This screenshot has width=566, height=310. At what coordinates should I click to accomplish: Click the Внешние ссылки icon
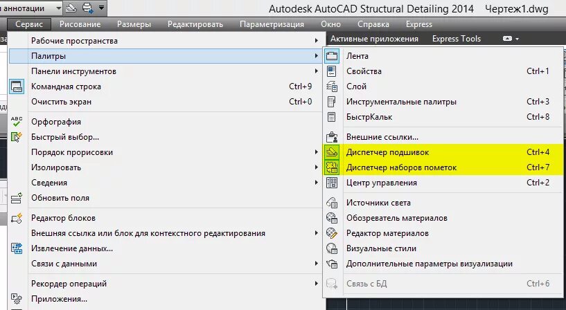(332, 137)
